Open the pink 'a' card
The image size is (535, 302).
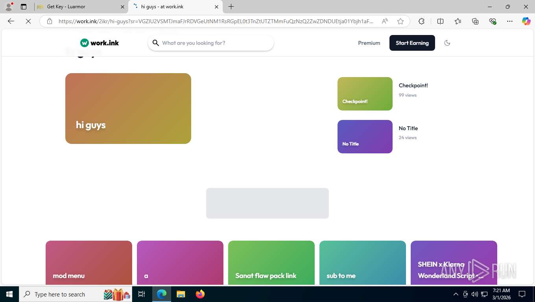click(180, 263)
